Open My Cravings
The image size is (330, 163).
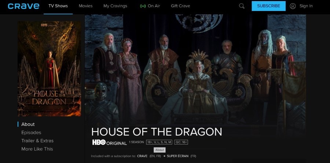[x=115, y=6]
